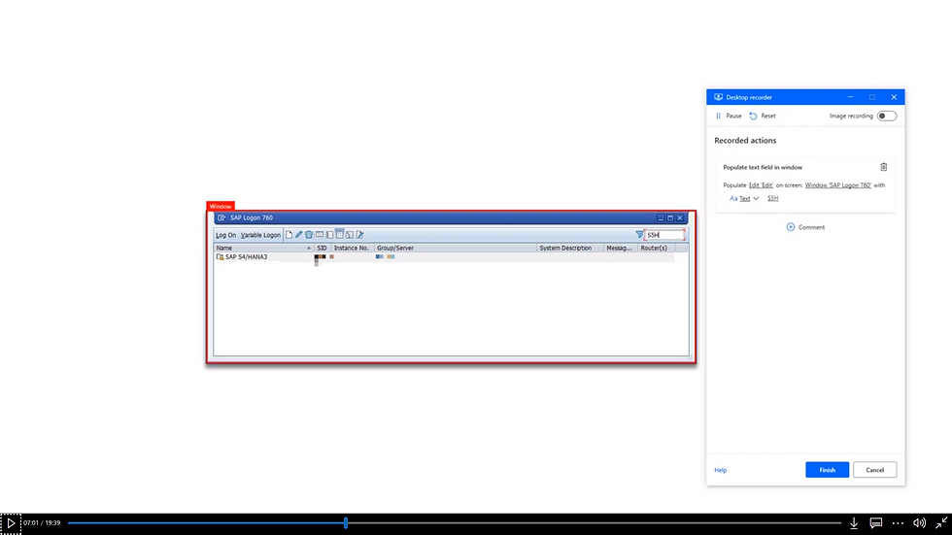Image resolution: width=952 pixels, height=535 pixels.
Task: Cancel the Desktop recorder
Action: point(874,470)
